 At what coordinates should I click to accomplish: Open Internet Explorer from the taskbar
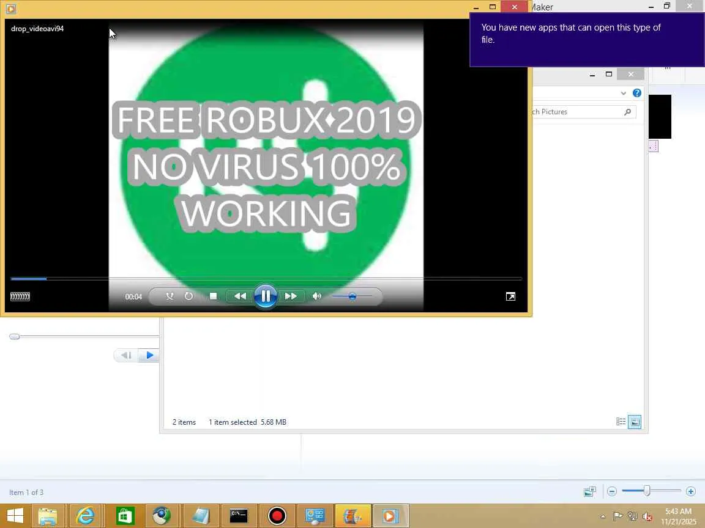pos(85,516)
